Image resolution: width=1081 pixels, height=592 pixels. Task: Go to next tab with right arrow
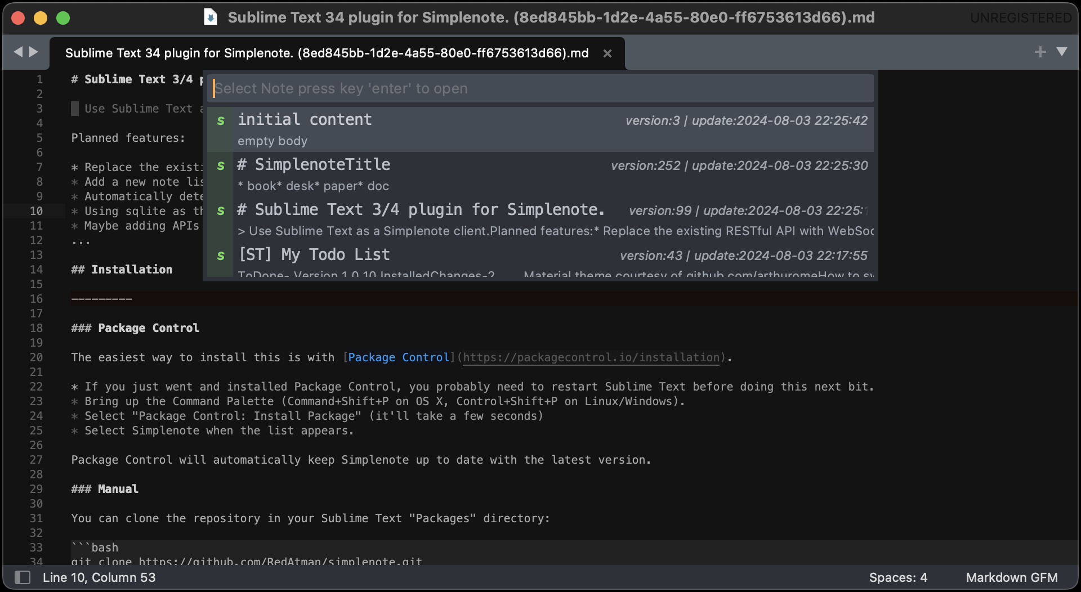(x=34, y=52)
